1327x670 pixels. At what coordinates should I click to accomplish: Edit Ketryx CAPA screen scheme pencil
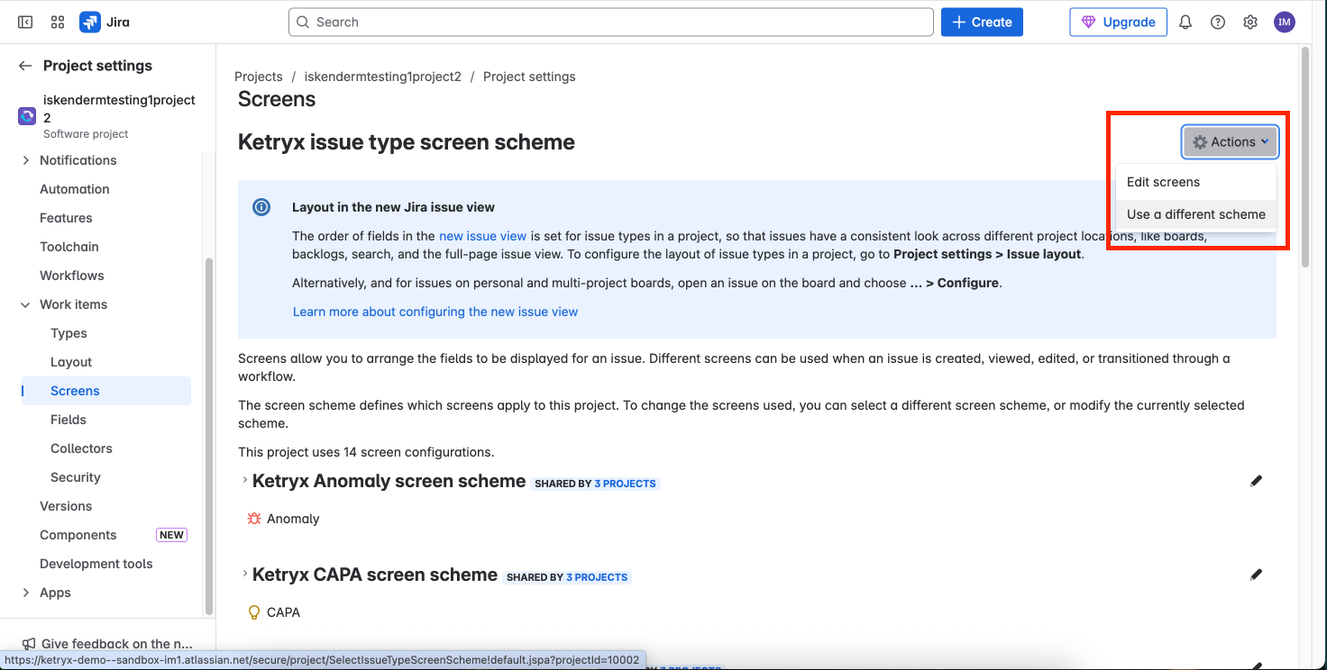(1257, 575)
